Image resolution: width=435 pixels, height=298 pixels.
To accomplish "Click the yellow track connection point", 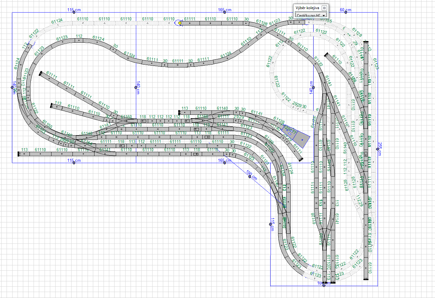I will pyautogui.click(x=180, y=23).
